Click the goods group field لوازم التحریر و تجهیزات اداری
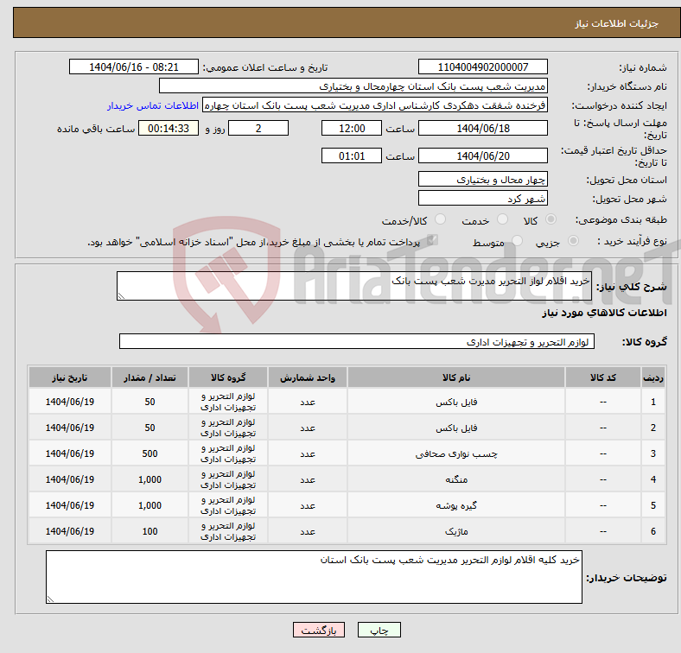Screen dimensions: 681x653 (357, 342)
